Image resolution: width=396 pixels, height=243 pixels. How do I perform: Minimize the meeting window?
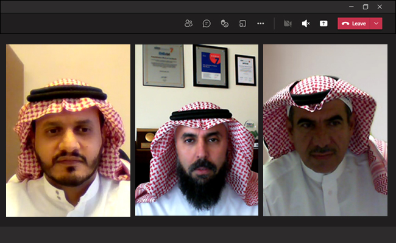coord(352,7)
